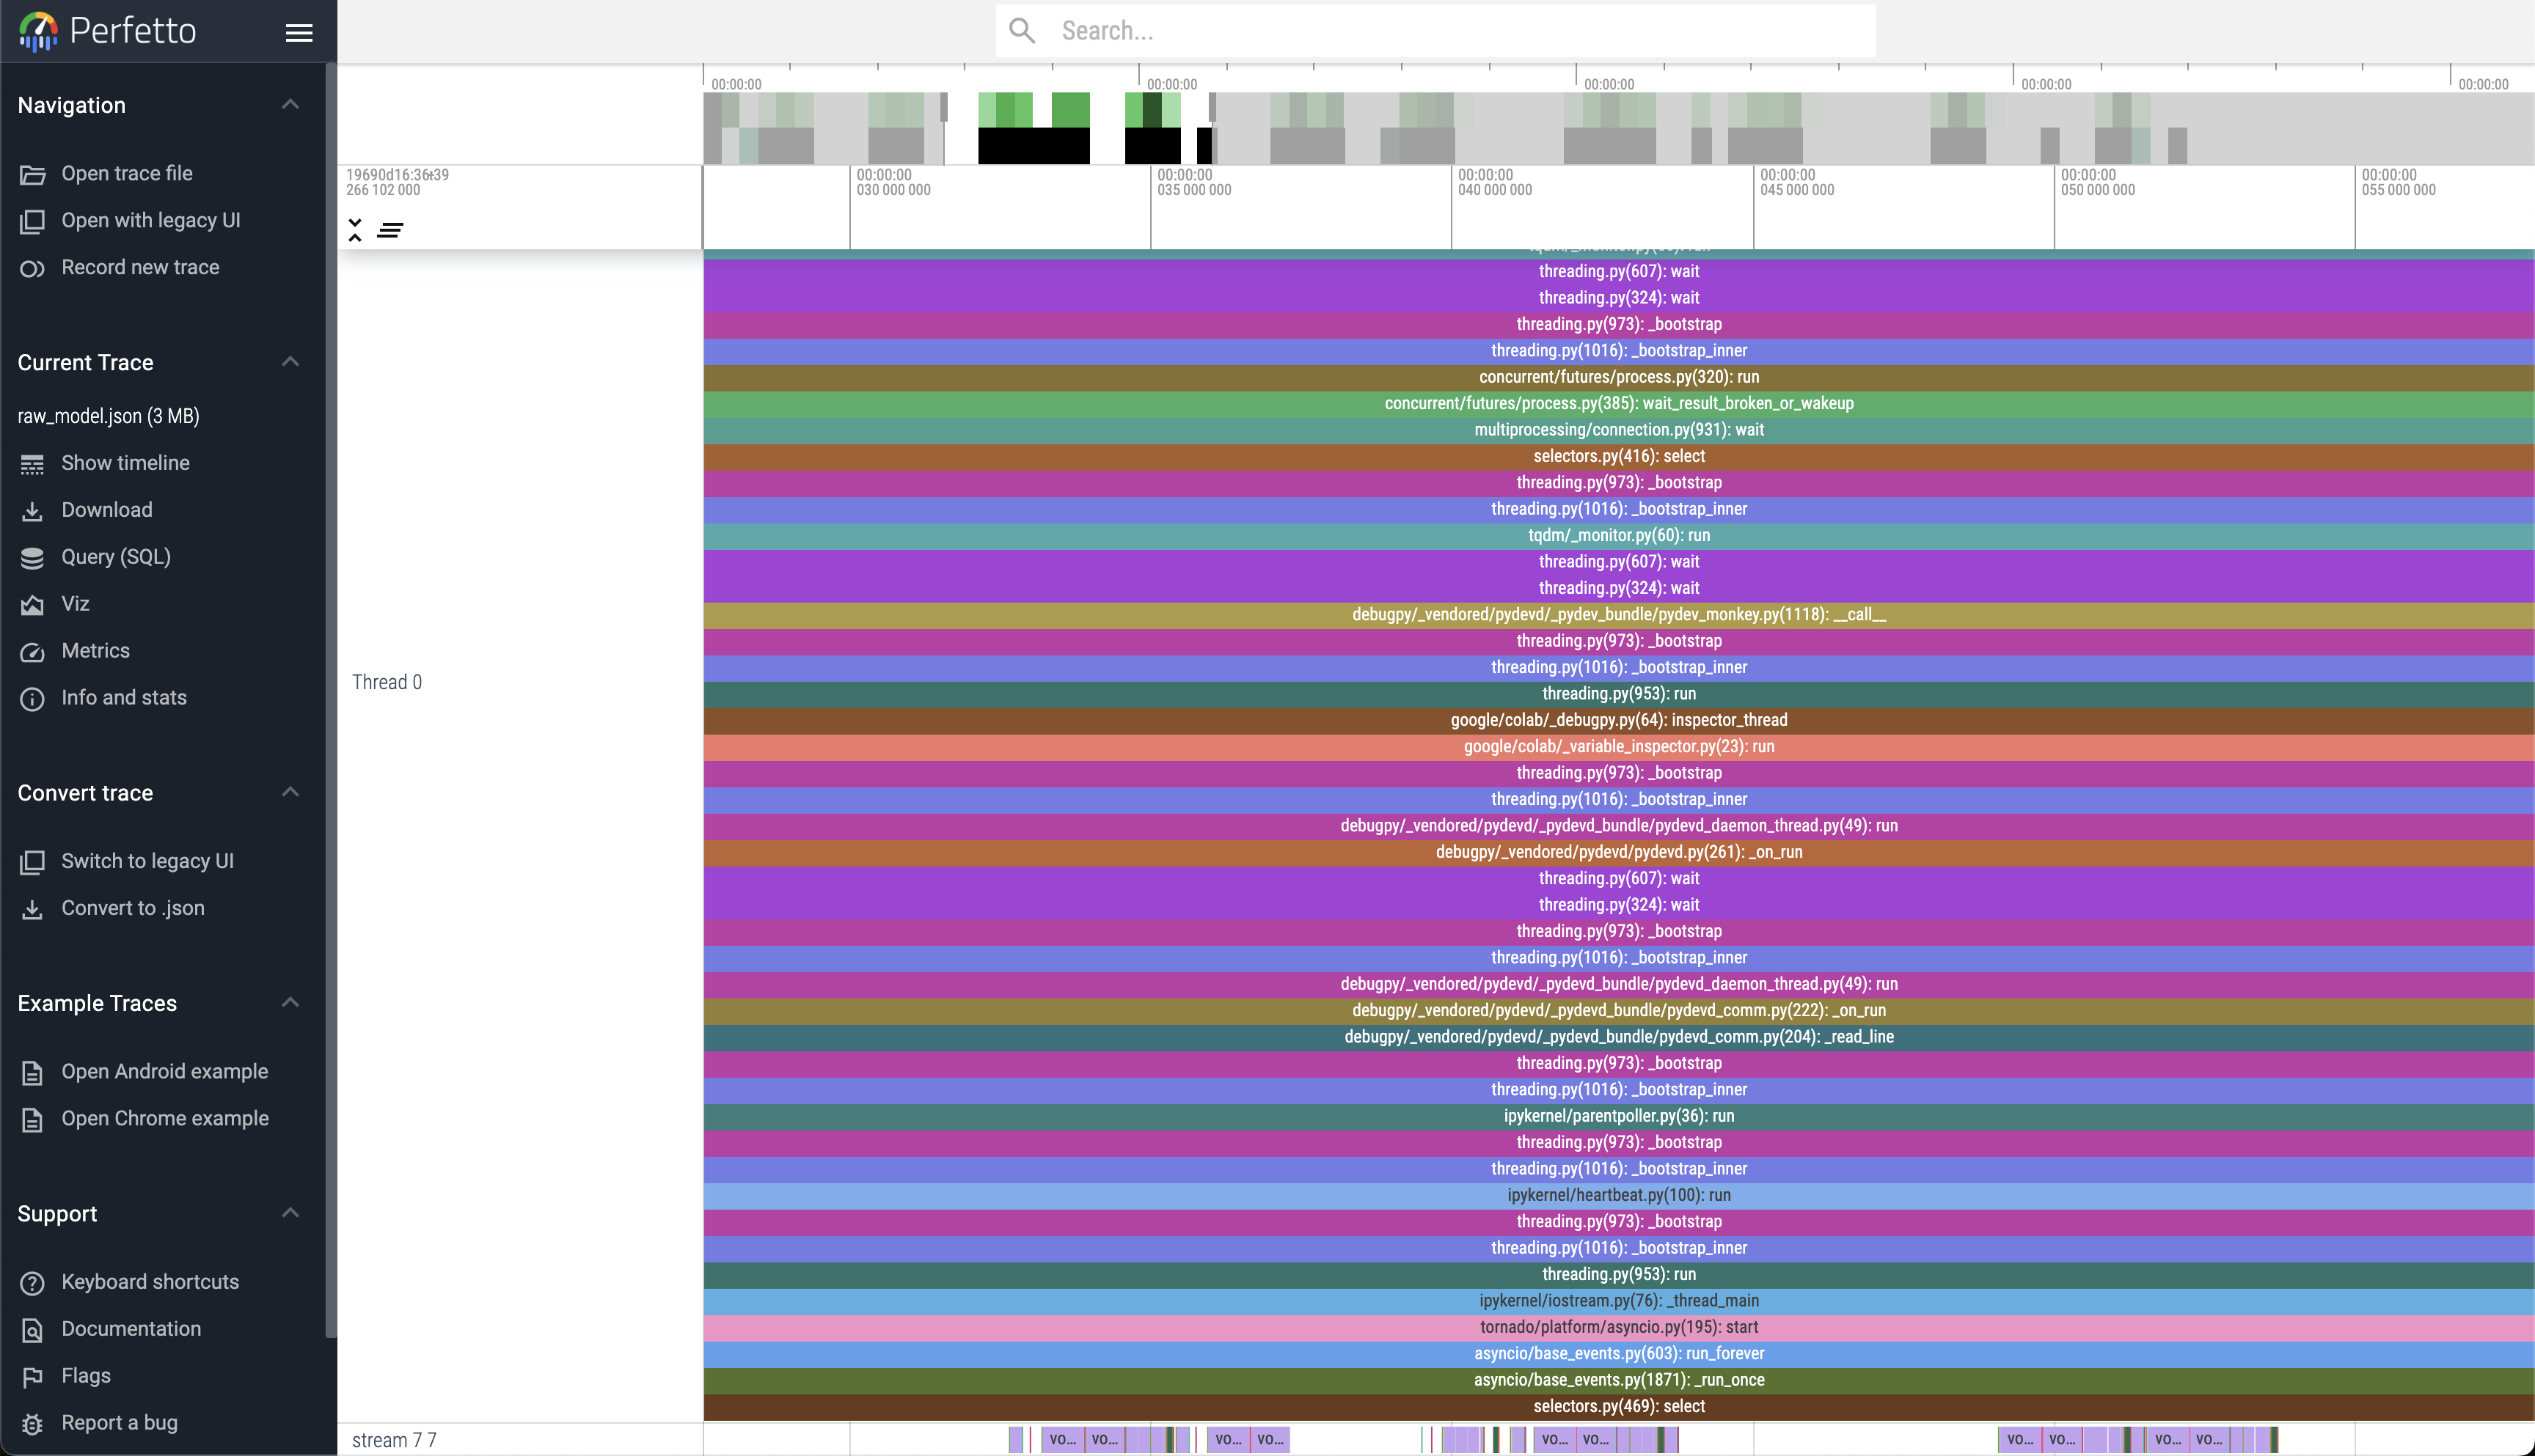Select Convert to .json item
This screenshot has width=2535, height=1456.
coord(132,908)
